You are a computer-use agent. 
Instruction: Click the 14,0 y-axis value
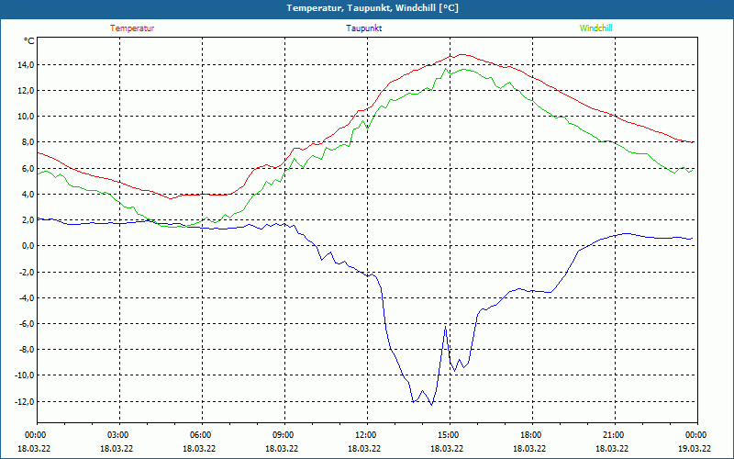point(27,64)
